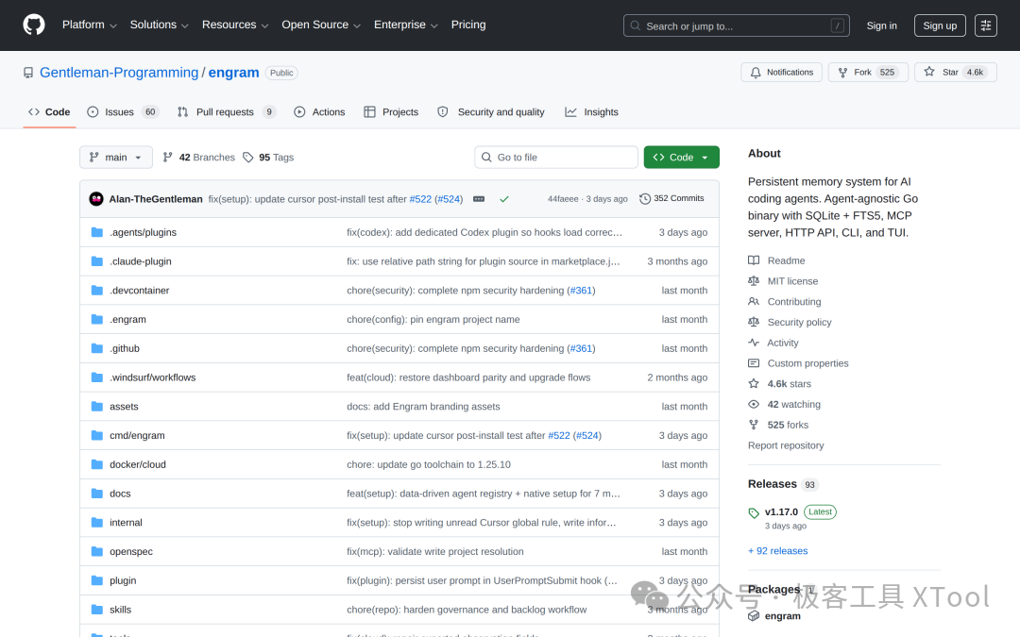Click the Report repository link
Viewport: 1020px width, 637px height.
(786, 445)
